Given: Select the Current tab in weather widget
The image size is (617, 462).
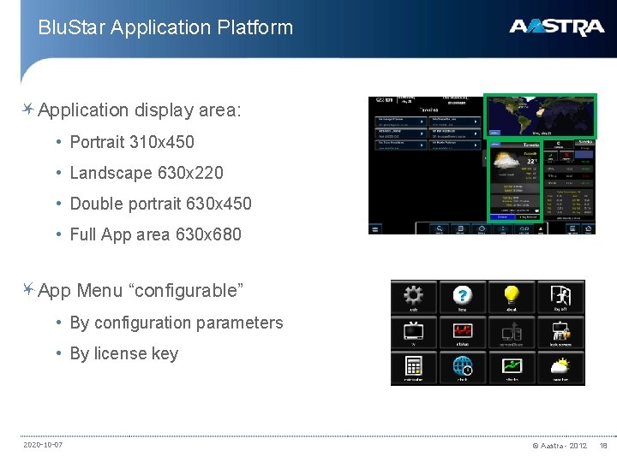Looking at the screenshot, I should point(502,216).
